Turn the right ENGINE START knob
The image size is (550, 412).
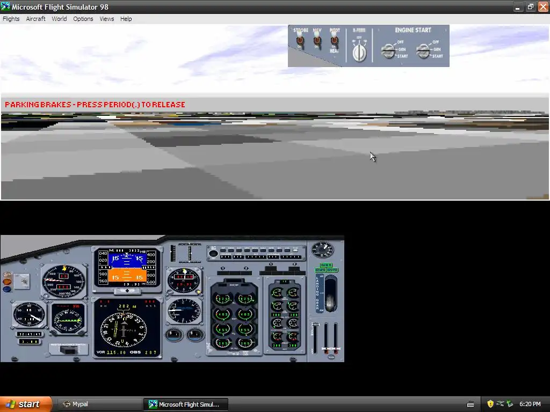click(x=423, y=50)
